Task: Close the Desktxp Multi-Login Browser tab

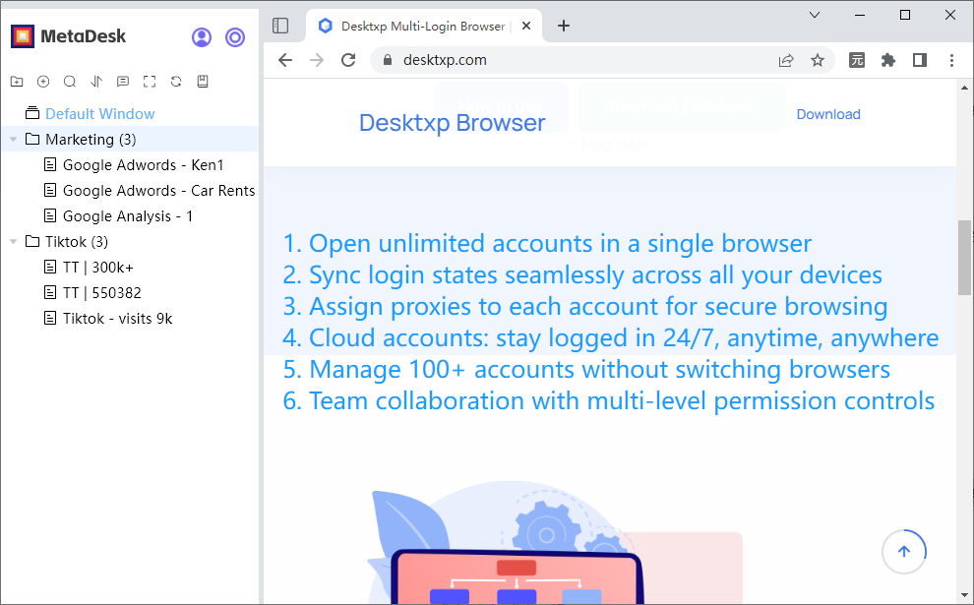Action: coord(526,27)
